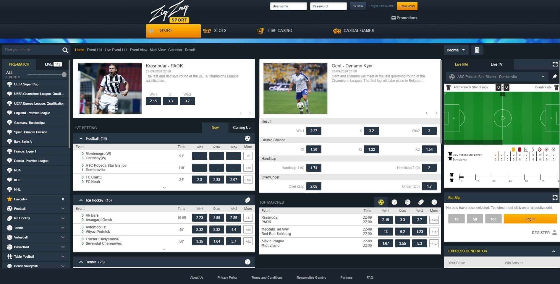
Task: Show Now live betting events
Action: tap(215, 128)
